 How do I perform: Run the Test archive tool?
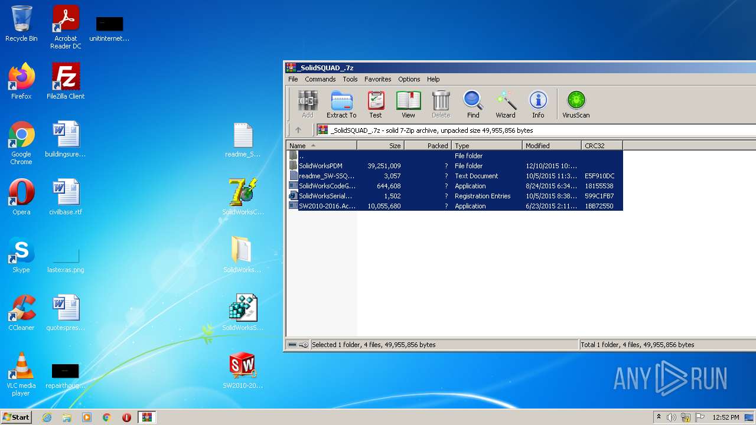(376, 104)
